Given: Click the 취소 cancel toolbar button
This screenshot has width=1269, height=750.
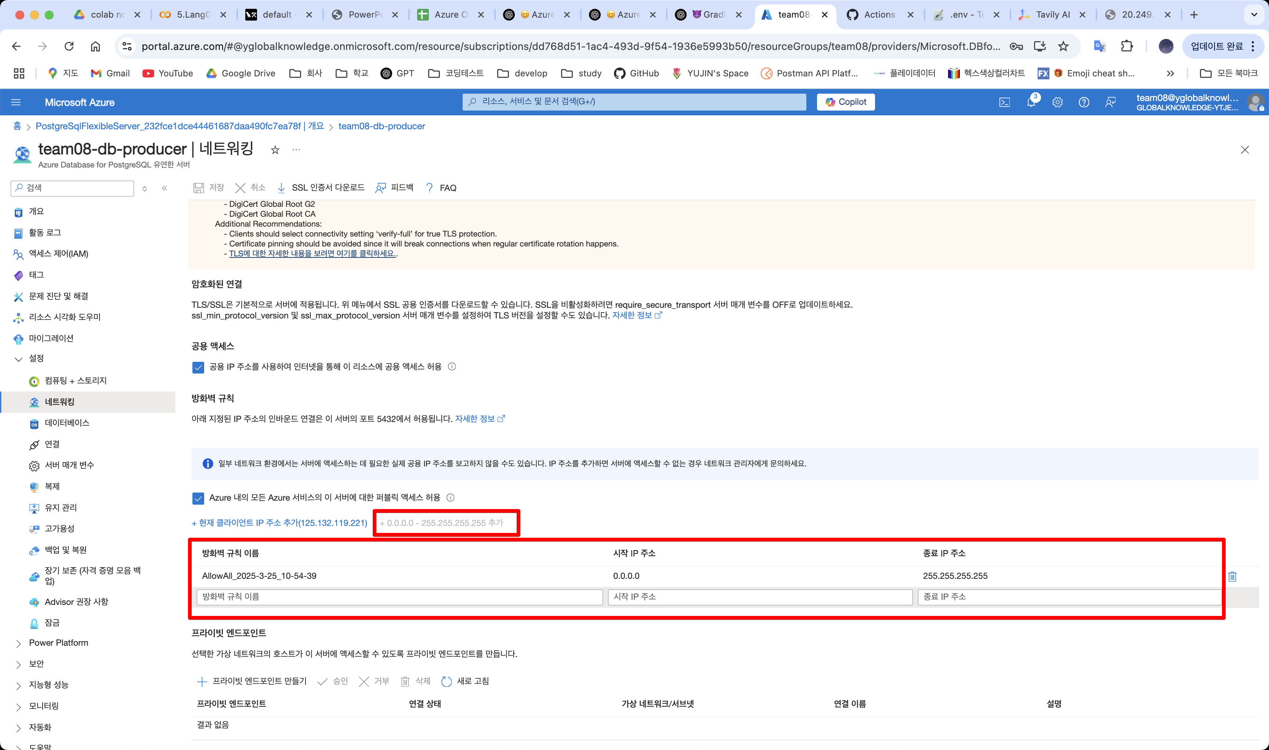Looking at the screenshot, I should 250,187.
